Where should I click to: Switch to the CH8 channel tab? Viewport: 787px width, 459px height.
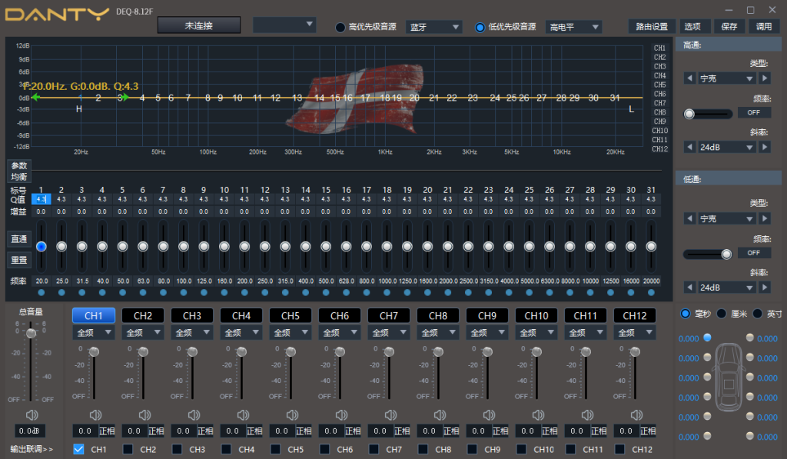pyautogui.click(x=438, y=315)
